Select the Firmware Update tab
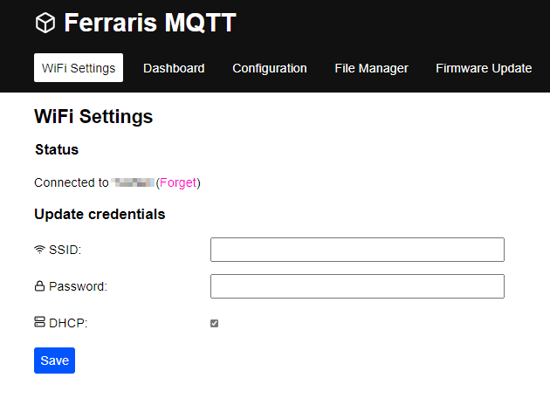The image size is (550, 412). click(484, 68)
